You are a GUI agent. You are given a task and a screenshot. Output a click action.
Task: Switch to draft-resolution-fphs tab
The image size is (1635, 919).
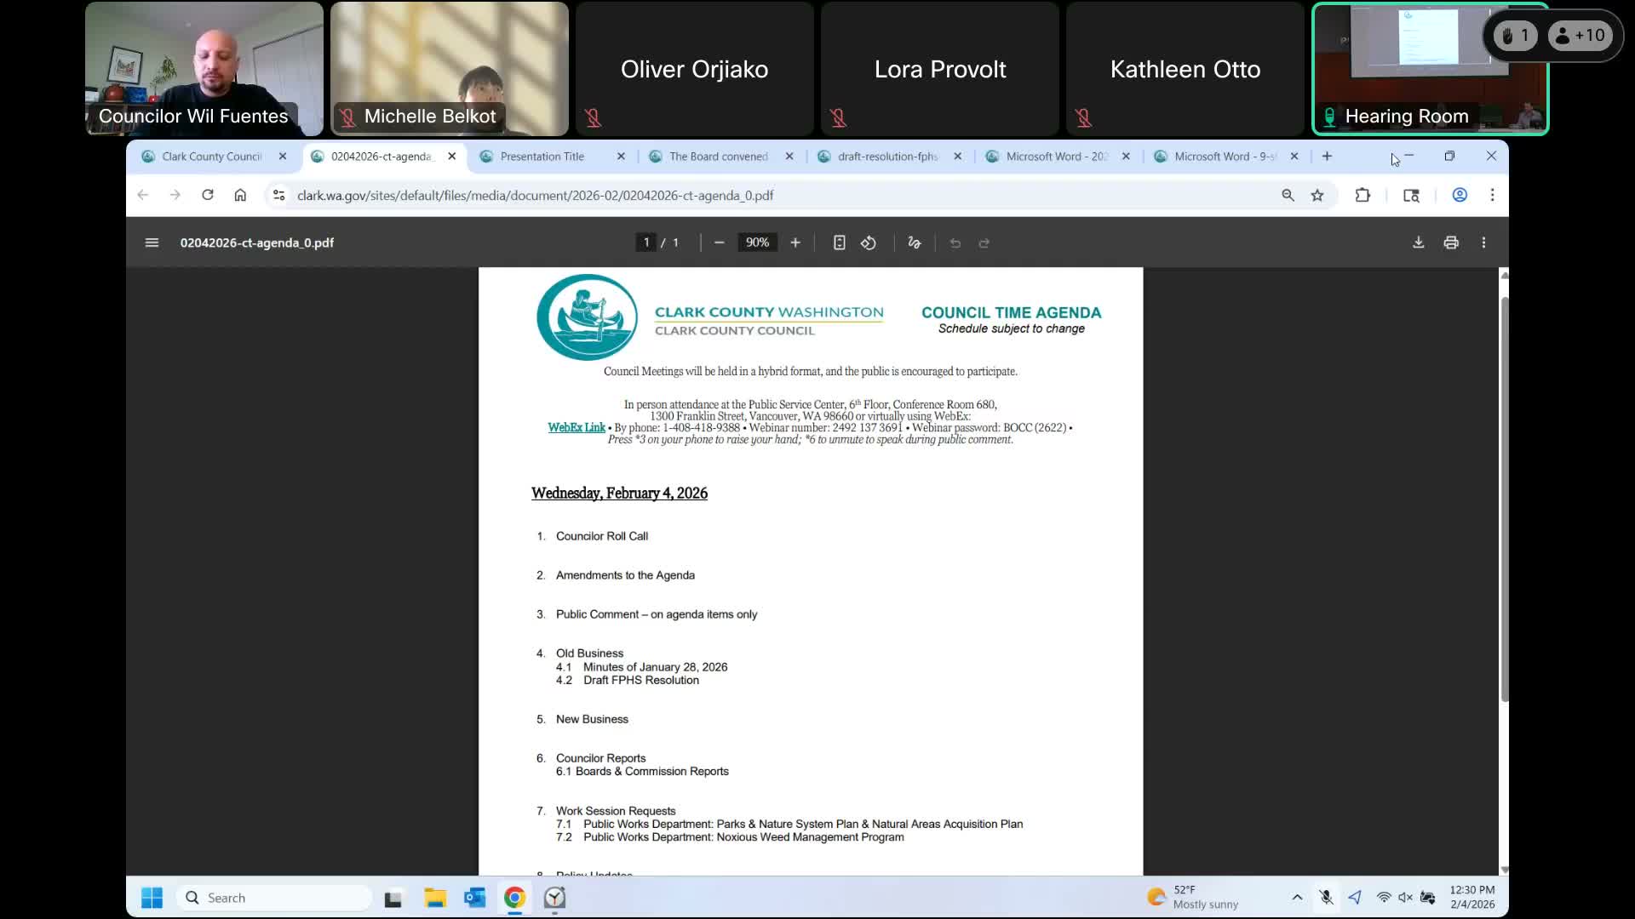(x=887, y=157)
